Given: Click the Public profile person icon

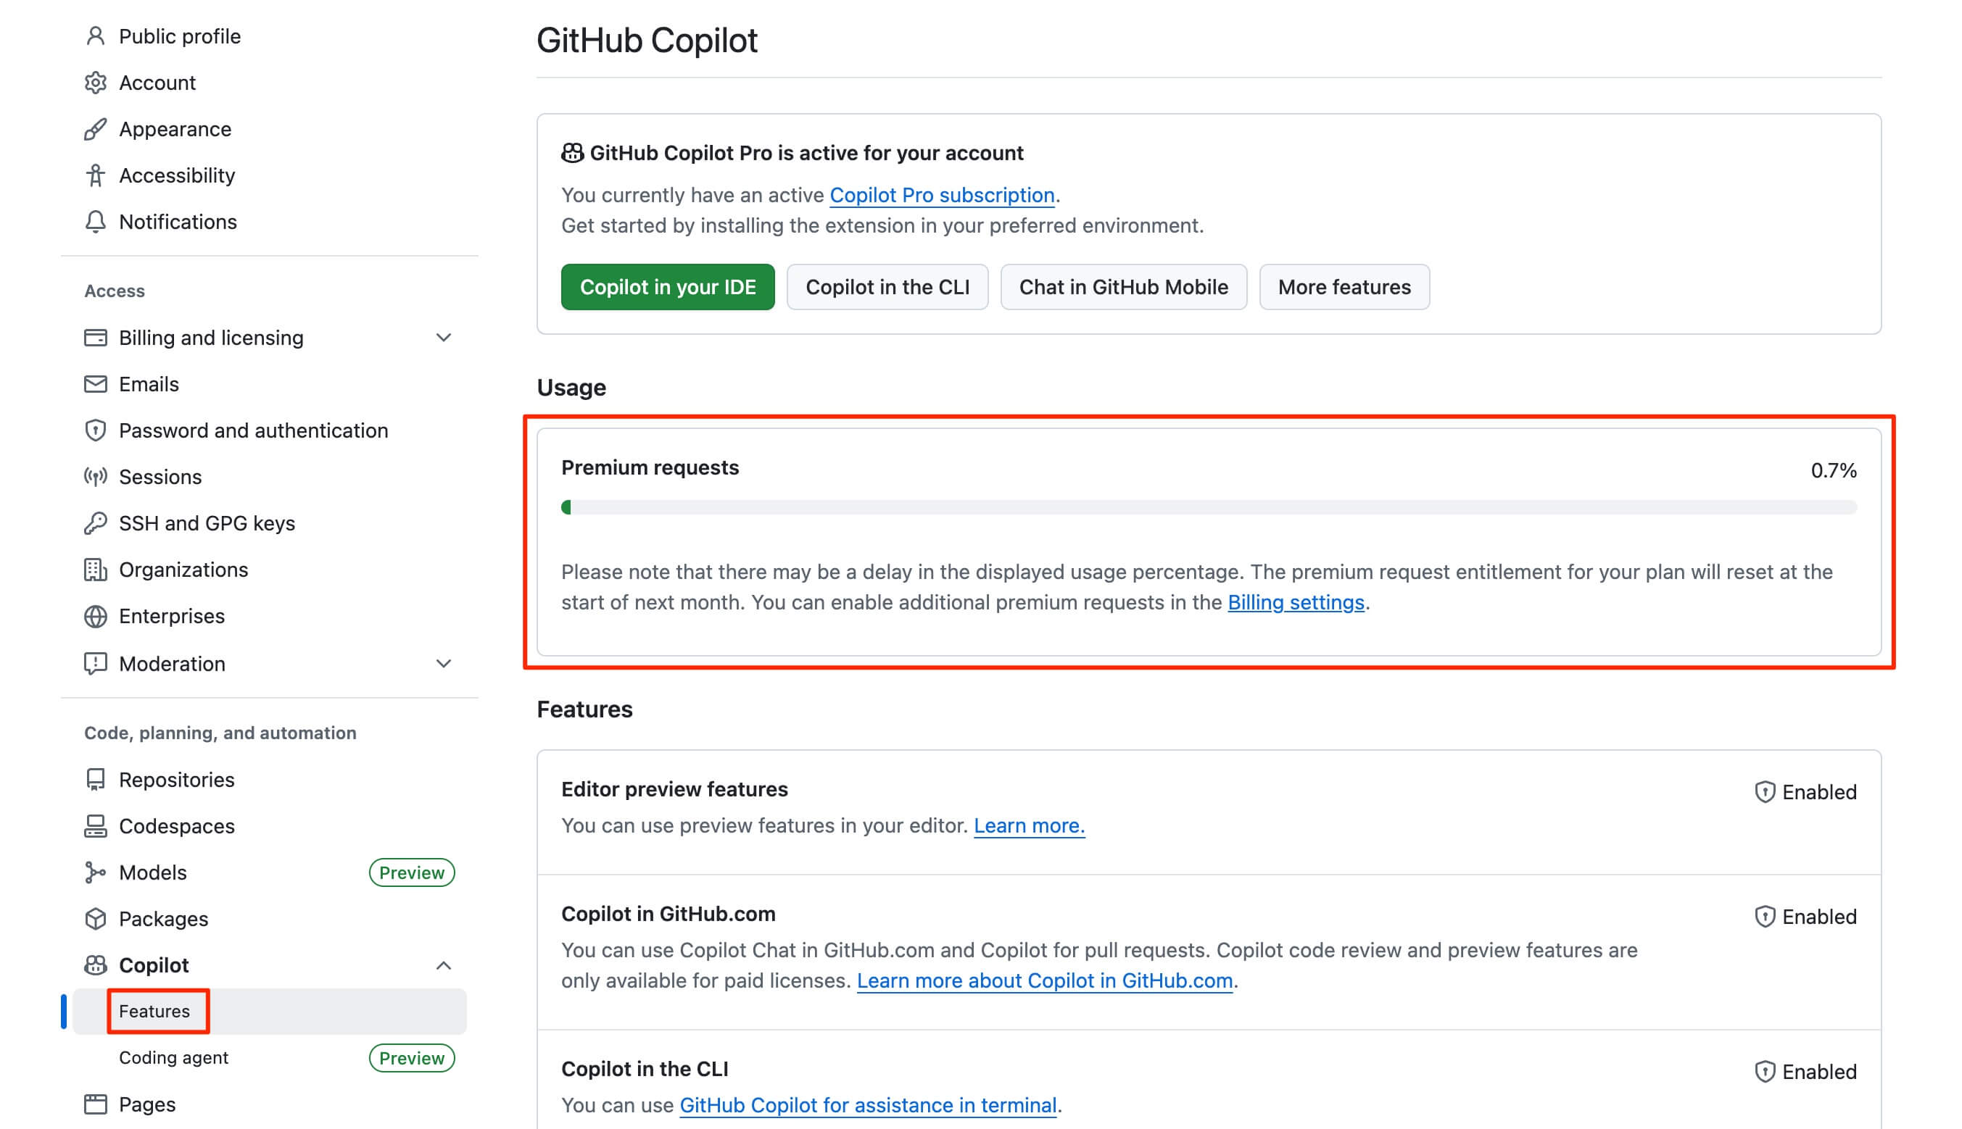Looking at the screenshot, I should 96,36.
